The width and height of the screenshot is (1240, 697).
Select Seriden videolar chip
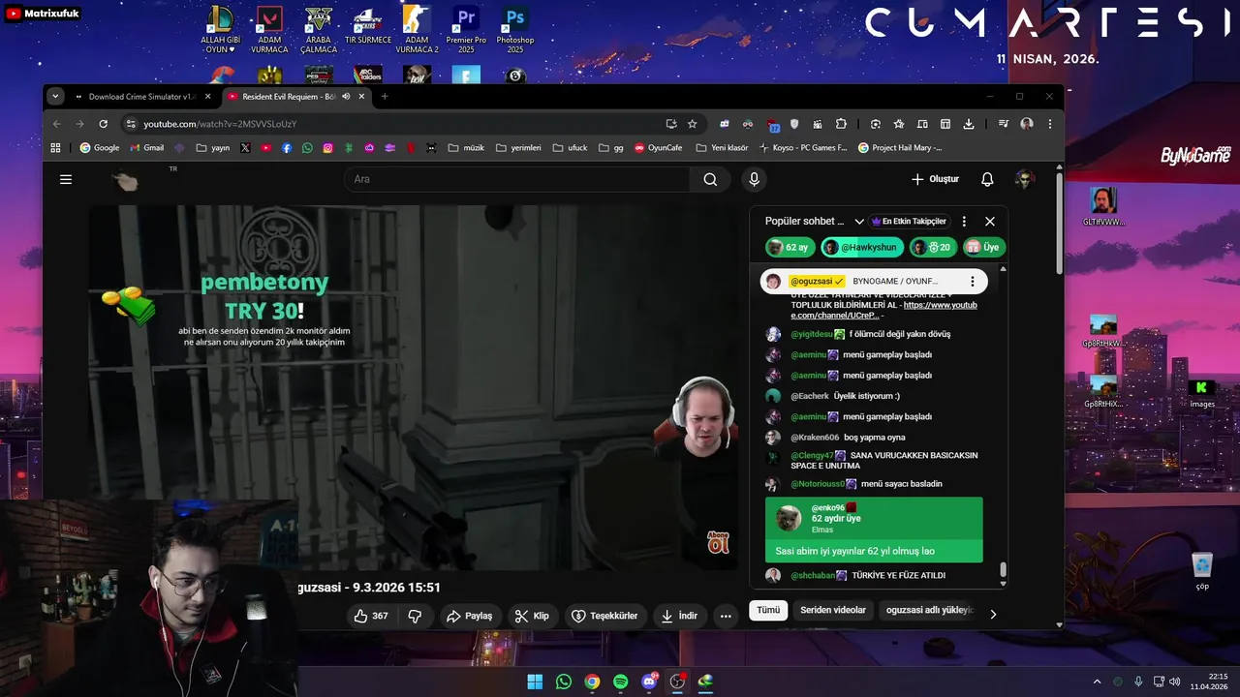coord(833,611)
